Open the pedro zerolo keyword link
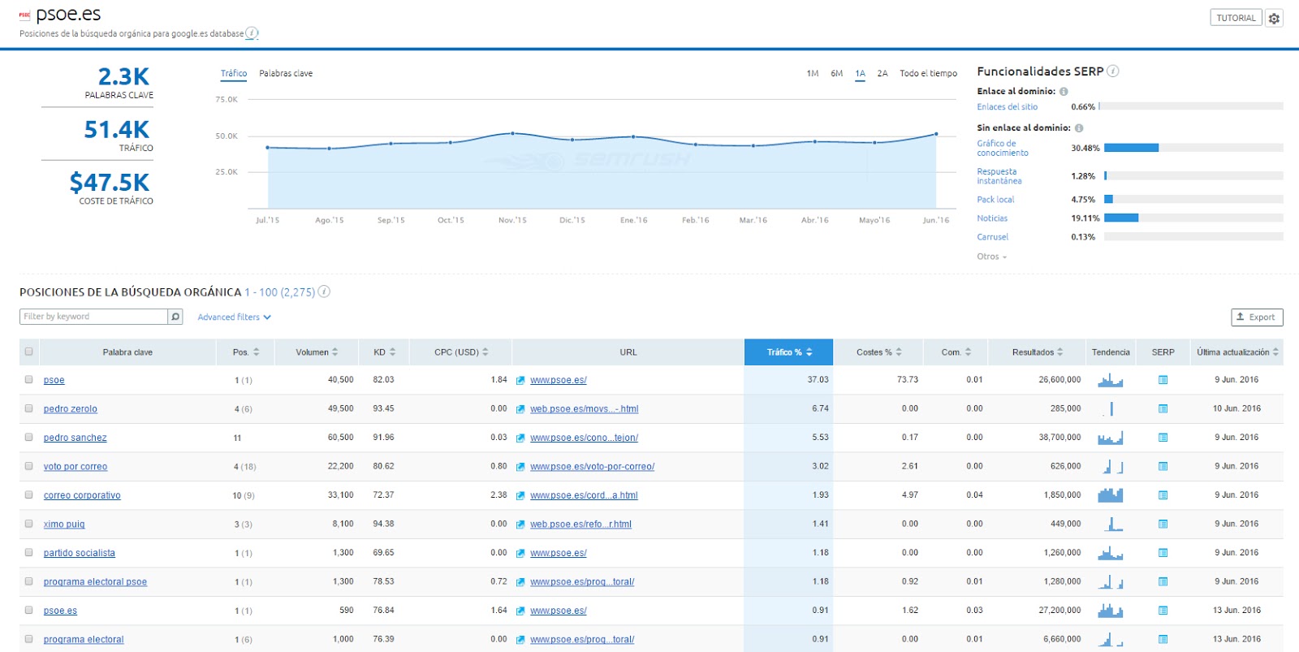Image resolution: width=1299 pixels, height=652 pixels. [71, 409]
